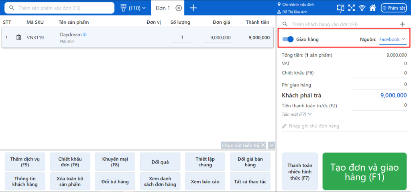This screenshot has height=192, width=411.
Task: Switch to the Đơn 1 tab
Action: coord(163,8)
